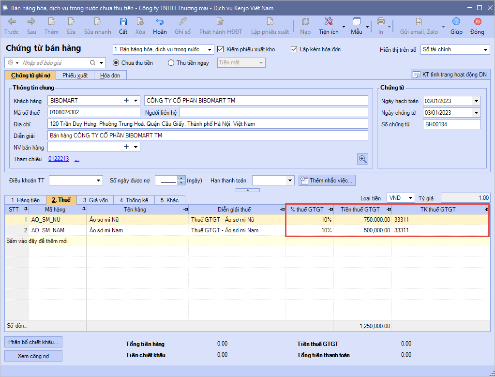Open the 3. Giá vốn tab
Viewport: 495px width, 377px height.
coord(95,200)
